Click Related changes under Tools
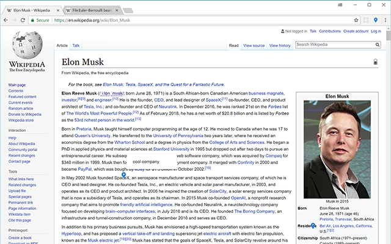 tap(22, 185)
